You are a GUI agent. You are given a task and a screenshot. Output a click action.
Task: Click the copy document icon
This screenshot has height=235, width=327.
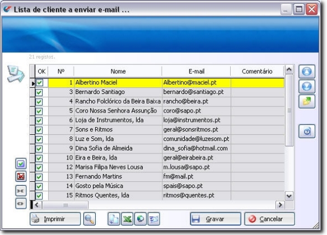tap(114, 219)
